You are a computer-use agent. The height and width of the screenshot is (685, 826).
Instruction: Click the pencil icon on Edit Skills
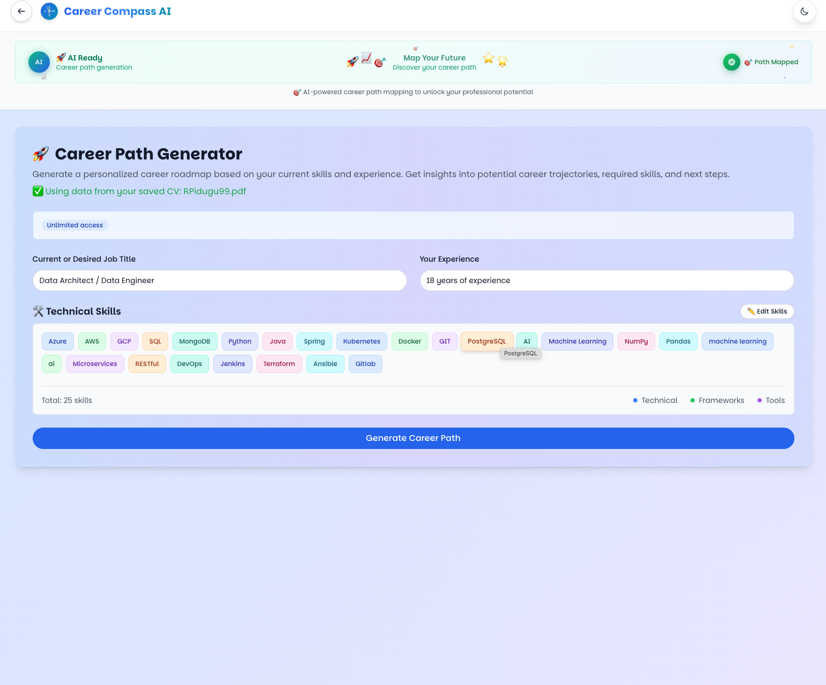coord(750,311)
